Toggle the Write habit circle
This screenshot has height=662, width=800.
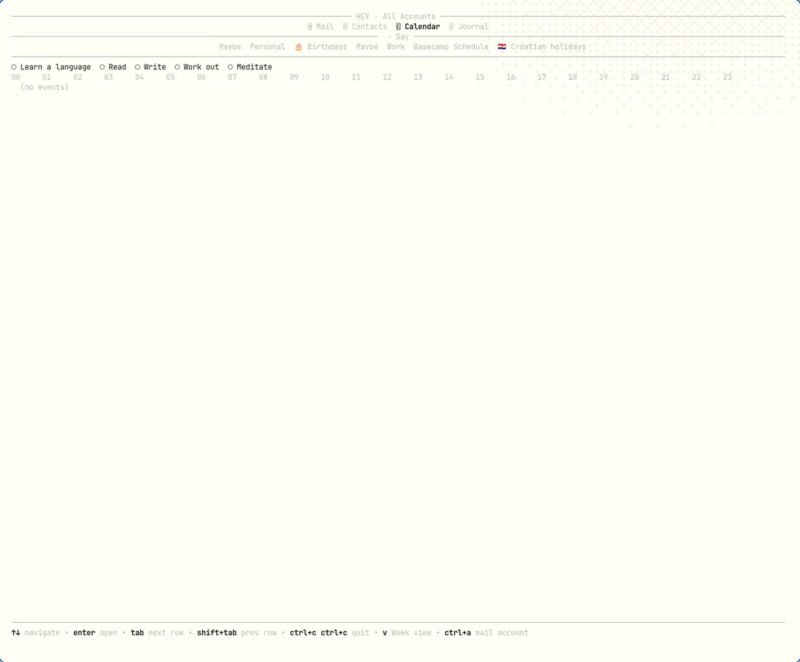point(137,67)
